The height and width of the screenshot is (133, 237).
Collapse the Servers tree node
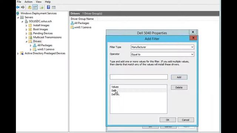click(x=18, y=17)
